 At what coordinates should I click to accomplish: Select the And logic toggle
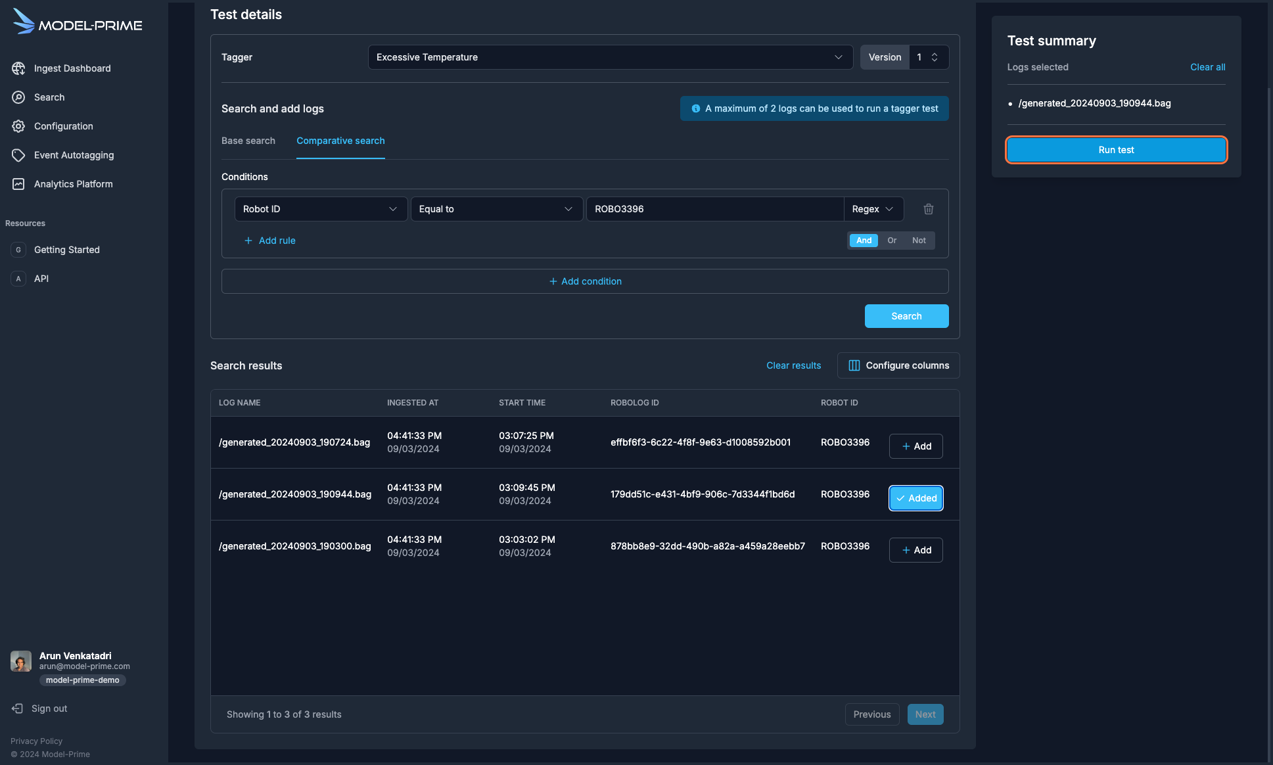click(x=864, y=241)
